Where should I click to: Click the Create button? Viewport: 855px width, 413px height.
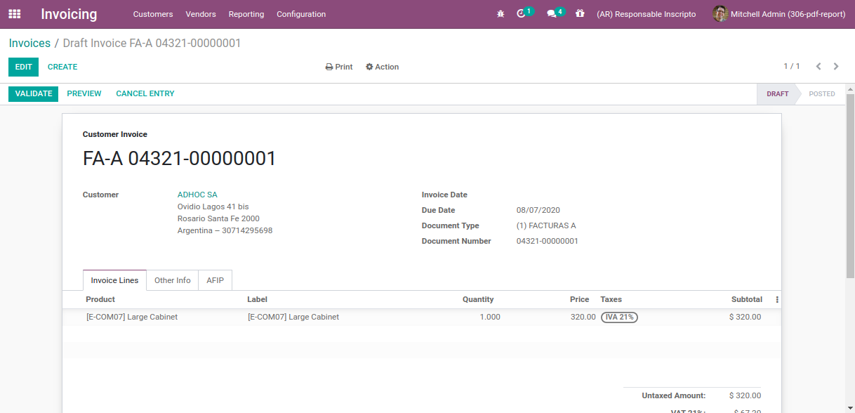click(62, 67)
